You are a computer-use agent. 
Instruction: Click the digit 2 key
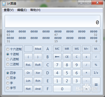pos(67,81)
